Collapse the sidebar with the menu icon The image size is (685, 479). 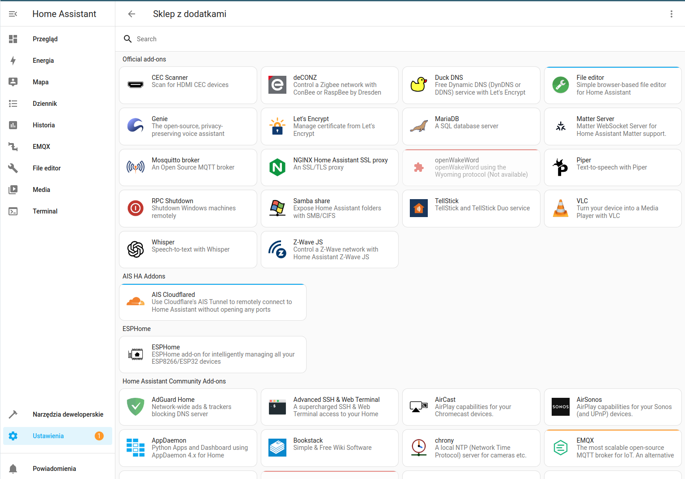(13, 14)
